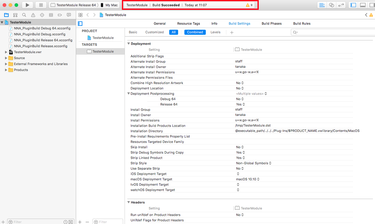Show only Basic build settings

point(133,32)
